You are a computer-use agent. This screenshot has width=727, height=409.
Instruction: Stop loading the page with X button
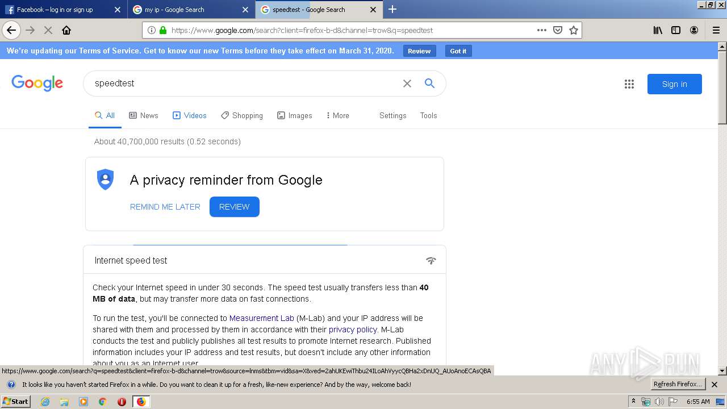(x=48, y=30)
